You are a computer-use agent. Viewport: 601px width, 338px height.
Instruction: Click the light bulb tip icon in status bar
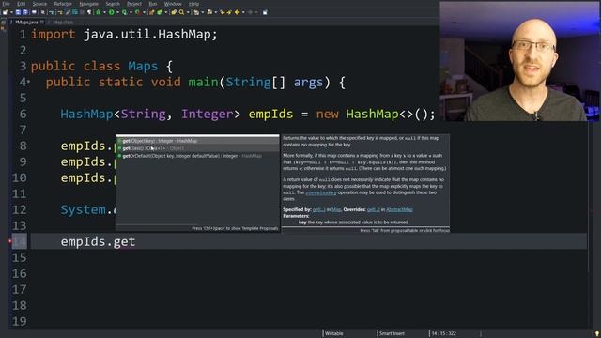tap(597, 334)
